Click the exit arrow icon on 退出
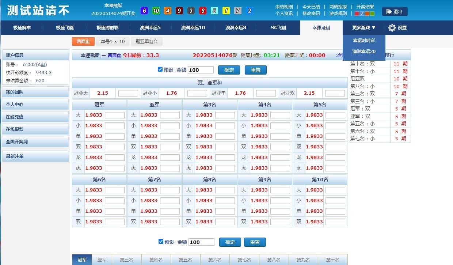Screen dimensions: 453x265 pyautogui.click(x=389, y=12)
